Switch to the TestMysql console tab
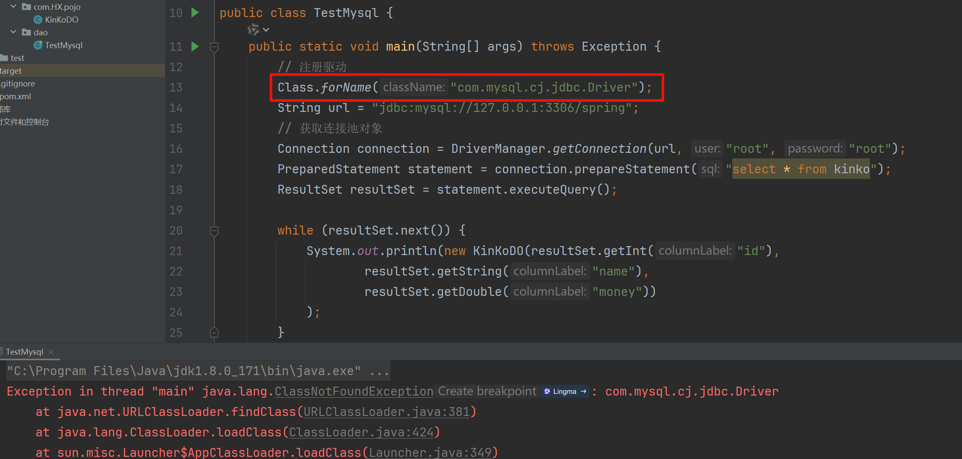Screen dimensions: 962x459 pos(23,352)
